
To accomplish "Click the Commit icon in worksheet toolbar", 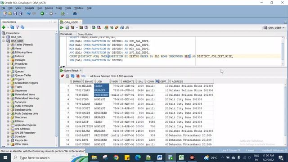I will [x=94, y=27].
